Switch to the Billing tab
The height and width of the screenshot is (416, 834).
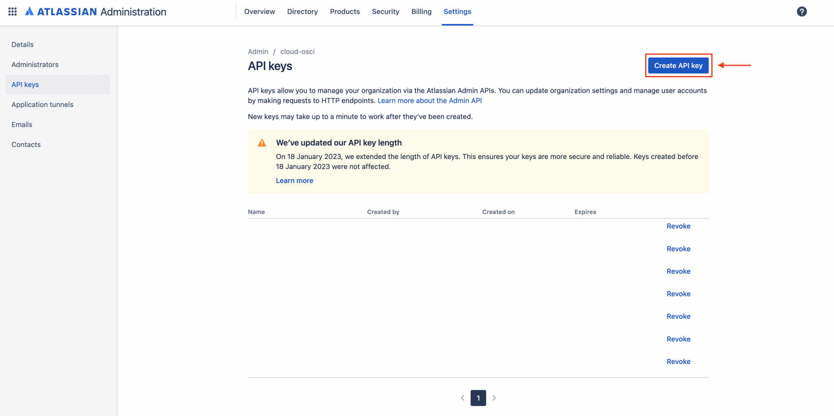(x=421, y=11)
